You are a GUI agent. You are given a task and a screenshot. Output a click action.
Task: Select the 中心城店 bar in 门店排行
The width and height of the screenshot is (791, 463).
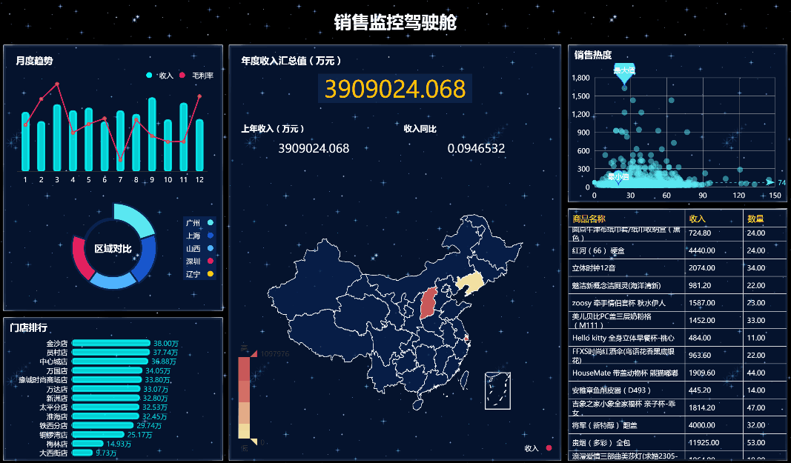(110, 362)
